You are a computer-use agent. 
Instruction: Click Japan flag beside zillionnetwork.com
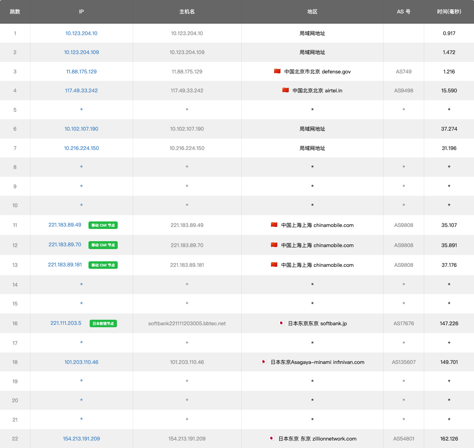pyautogui.click(x=271, y=438)
